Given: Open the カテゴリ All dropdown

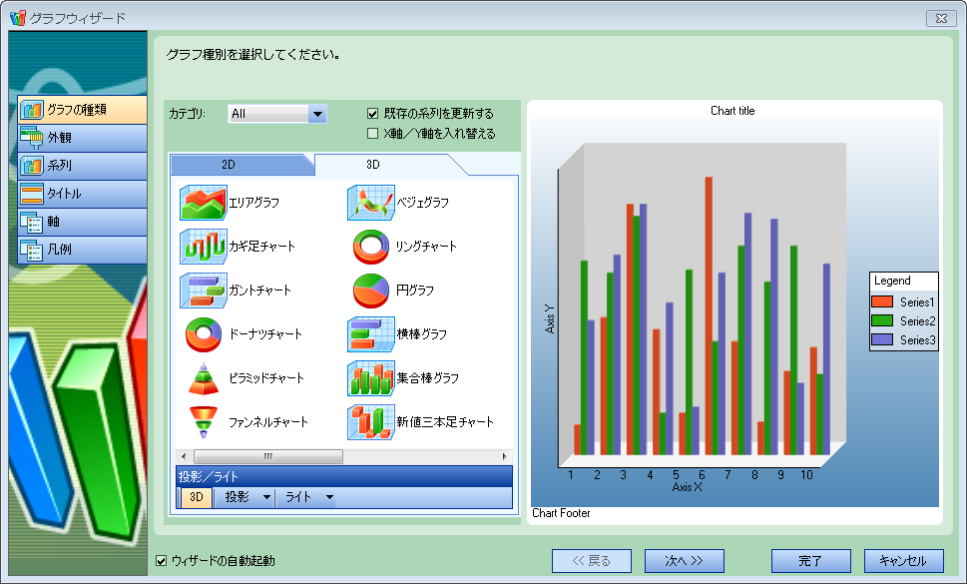Looking at the screenshot, I should 317,114.
